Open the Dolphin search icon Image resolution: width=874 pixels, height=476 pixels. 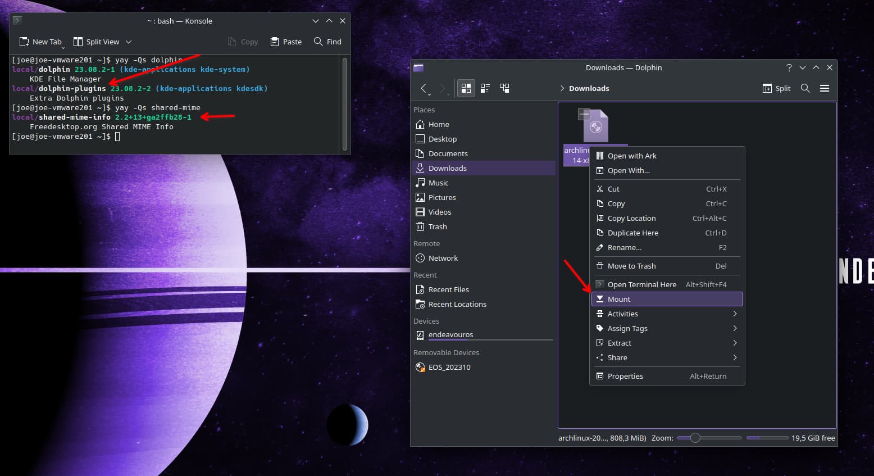[805, 88]
